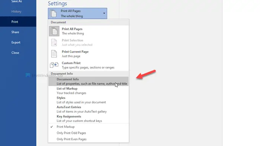Close the document via Close item
Image resolution: width=260 pixels, height=146 pixels.
click(18, 53)
